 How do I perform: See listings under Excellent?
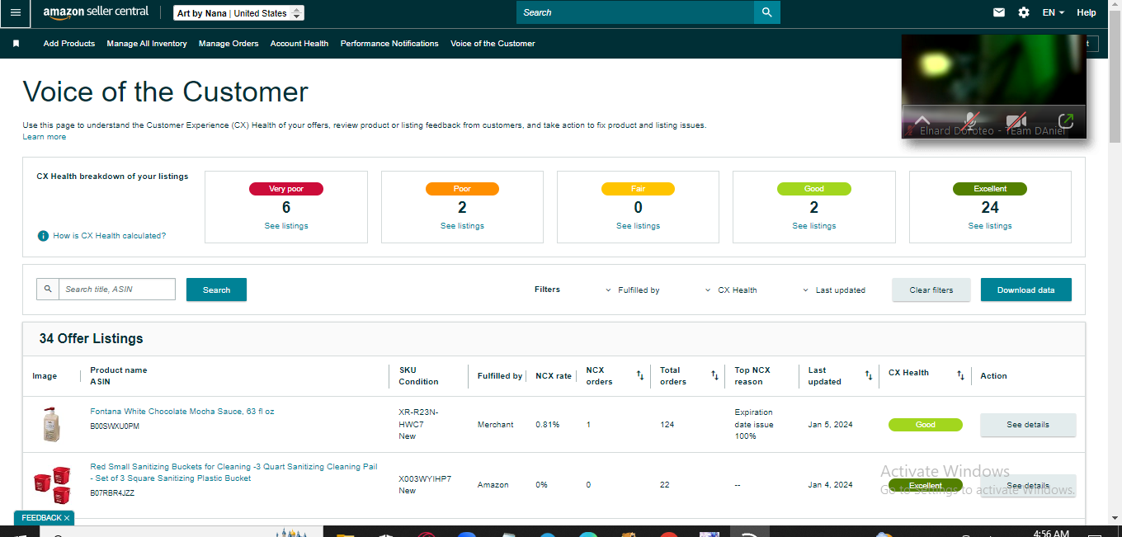(x=990, y=226)
